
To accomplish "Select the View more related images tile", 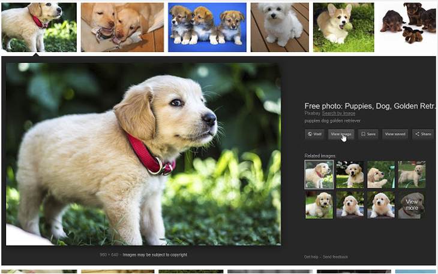I will [412, 205].
